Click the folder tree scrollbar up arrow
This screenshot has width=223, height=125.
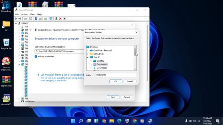tap(135, 47)
